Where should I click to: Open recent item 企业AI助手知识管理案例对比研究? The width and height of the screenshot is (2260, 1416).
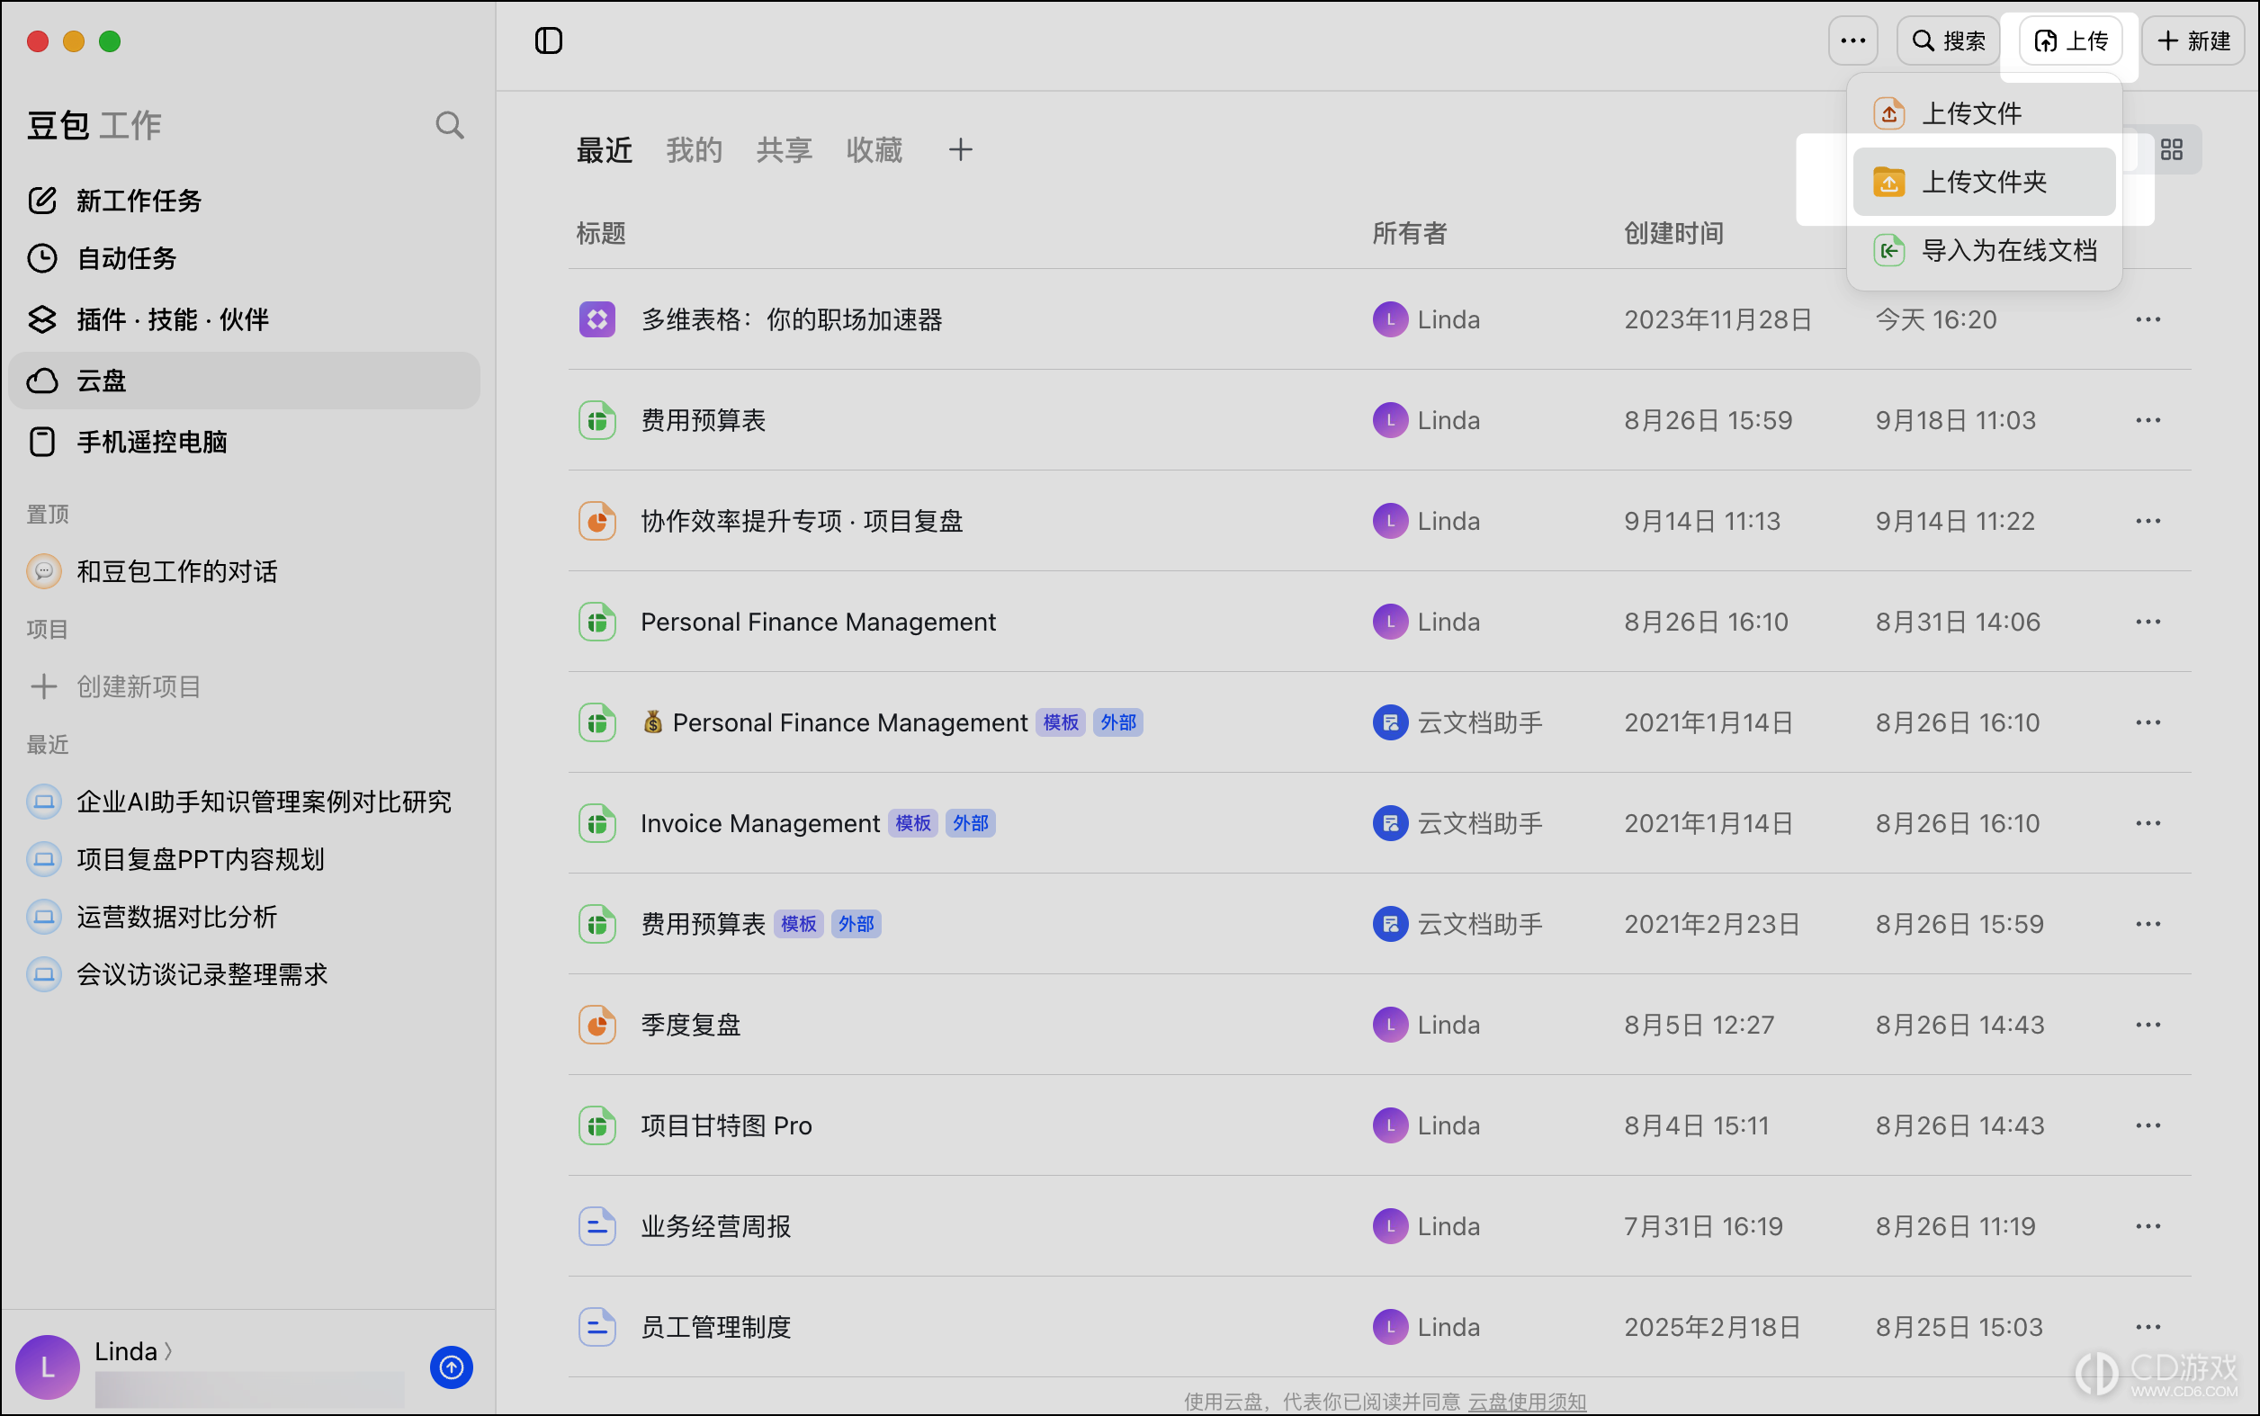[244, 801]
